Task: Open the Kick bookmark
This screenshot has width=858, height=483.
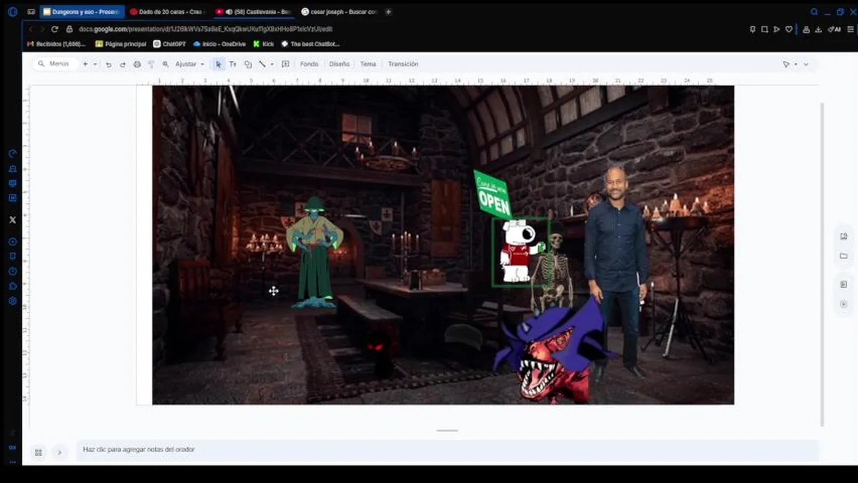Action: pyautogui.click(x=264, y=44)
